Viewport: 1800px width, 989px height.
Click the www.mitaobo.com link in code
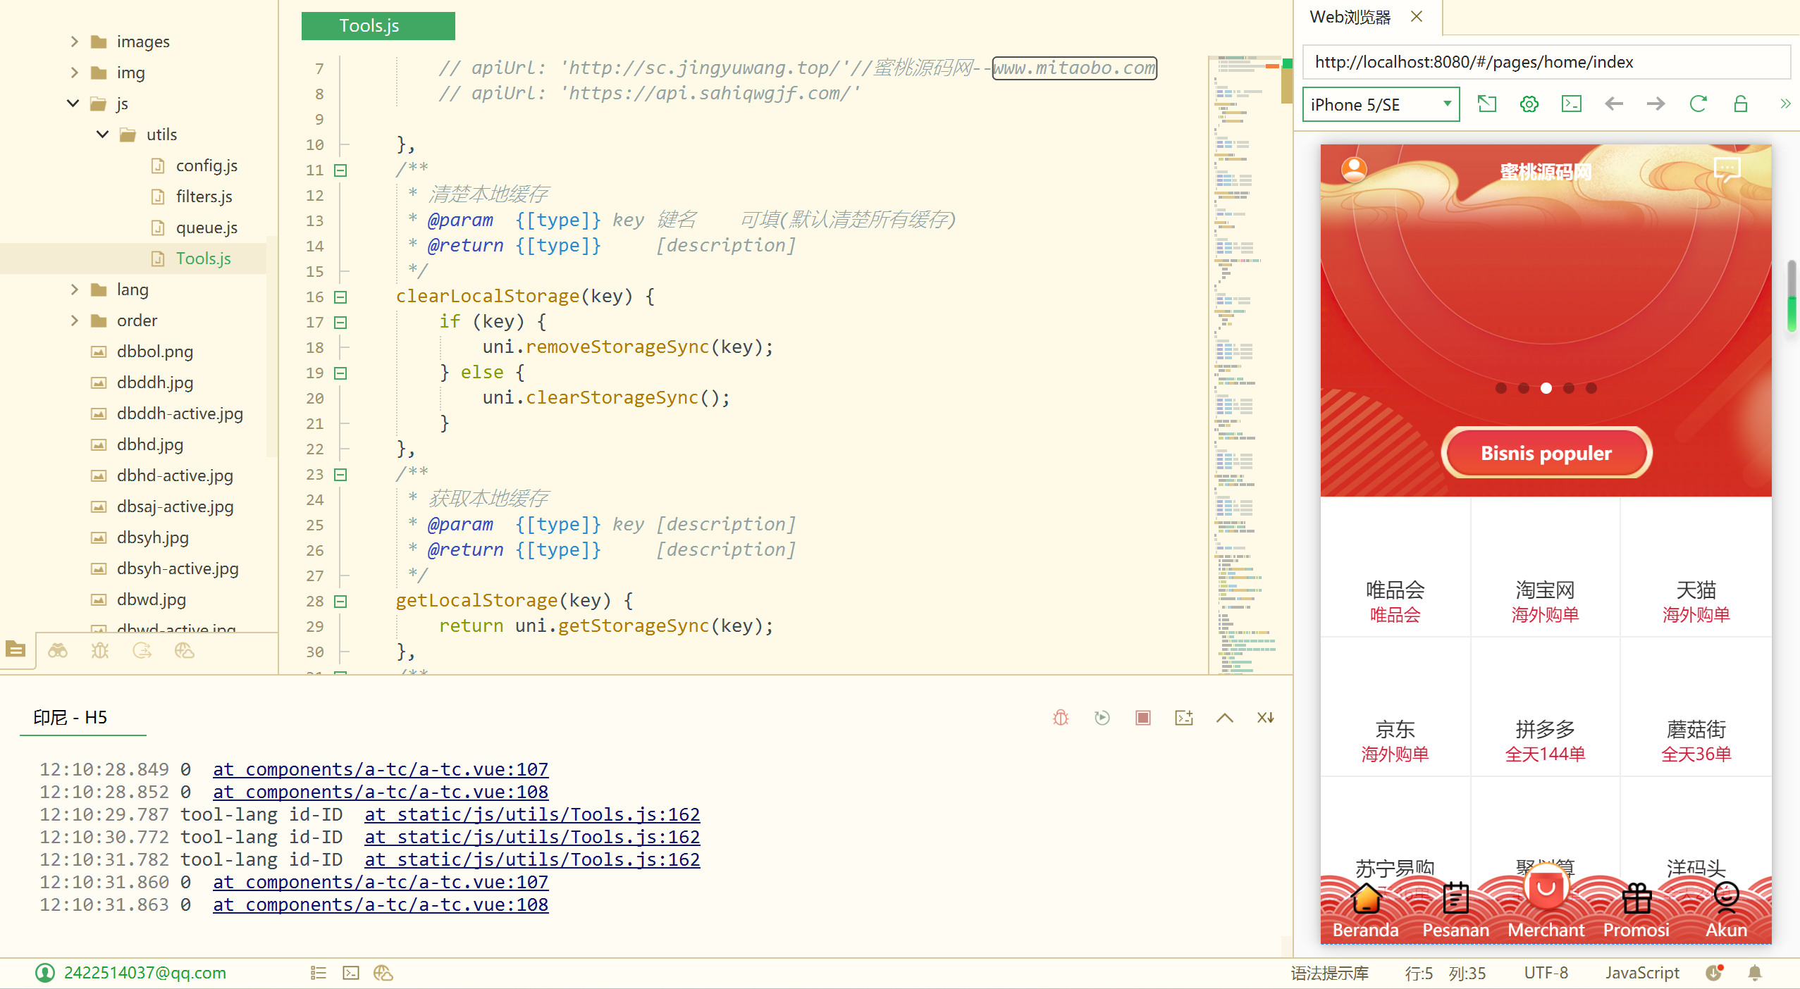coord(1074,68)
